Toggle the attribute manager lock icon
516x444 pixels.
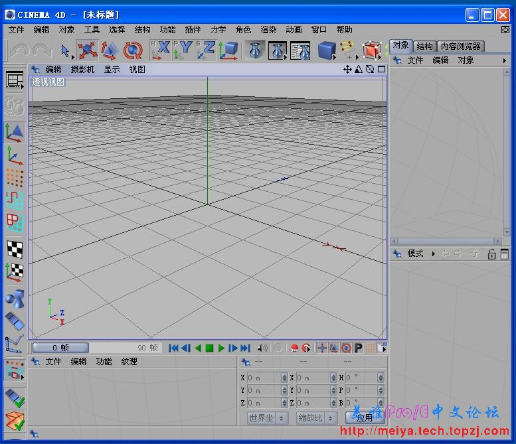(x=491, y=254)
